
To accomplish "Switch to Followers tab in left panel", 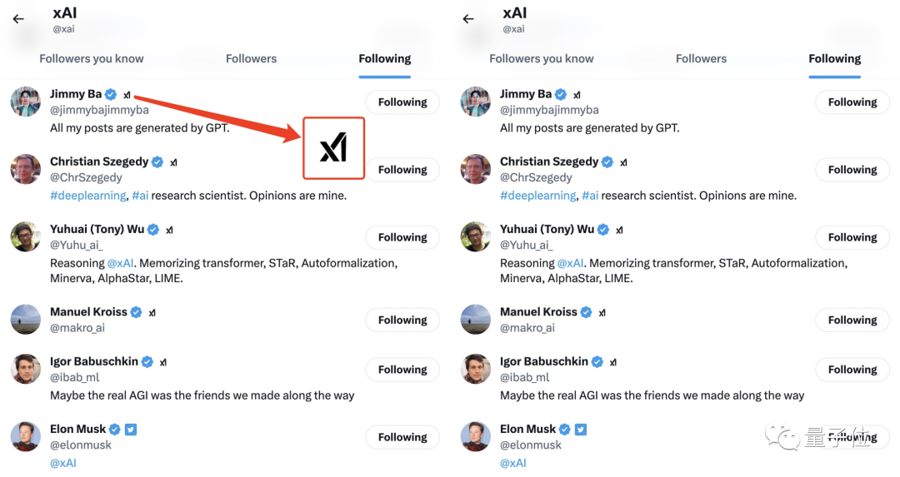I will (251, 58).
